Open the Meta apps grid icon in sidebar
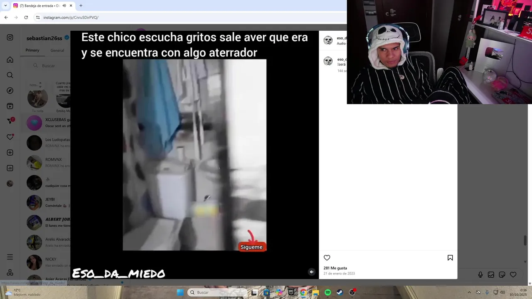 point(10,272)
